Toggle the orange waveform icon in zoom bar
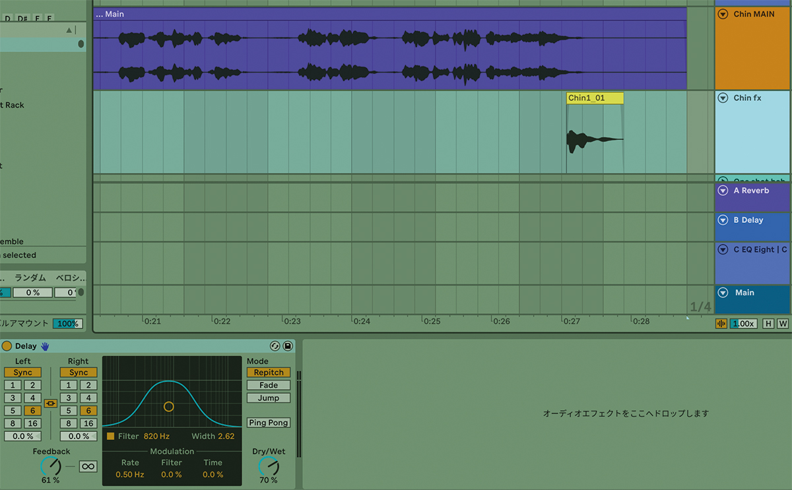 click(721, 324)
